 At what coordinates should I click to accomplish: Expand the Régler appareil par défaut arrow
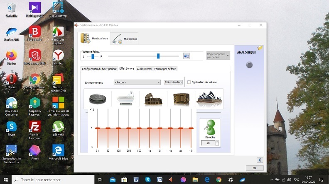[x=228, y=56]
